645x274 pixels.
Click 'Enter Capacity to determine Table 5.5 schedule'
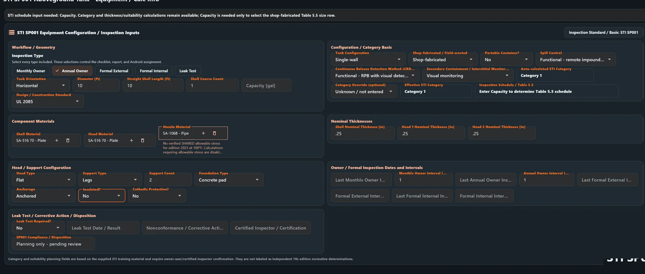pos(525,91)
